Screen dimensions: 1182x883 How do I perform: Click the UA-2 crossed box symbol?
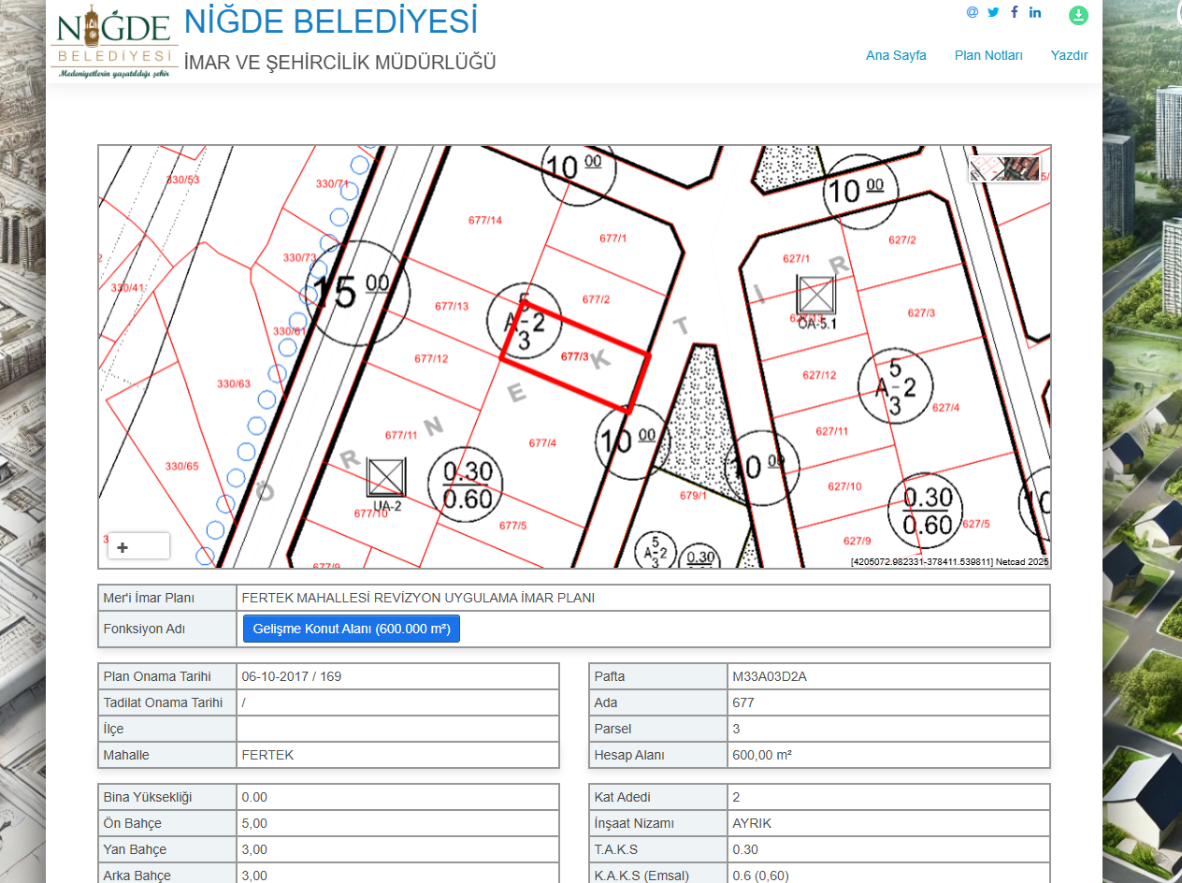point(386,477)
